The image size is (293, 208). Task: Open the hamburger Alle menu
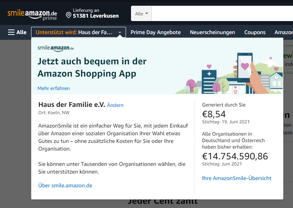pyautogui.click(x=17, y=32)
